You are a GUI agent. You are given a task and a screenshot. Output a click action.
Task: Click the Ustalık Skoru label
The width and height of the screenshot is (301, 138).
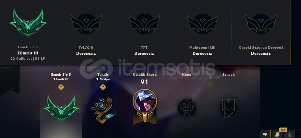[145, 74]
